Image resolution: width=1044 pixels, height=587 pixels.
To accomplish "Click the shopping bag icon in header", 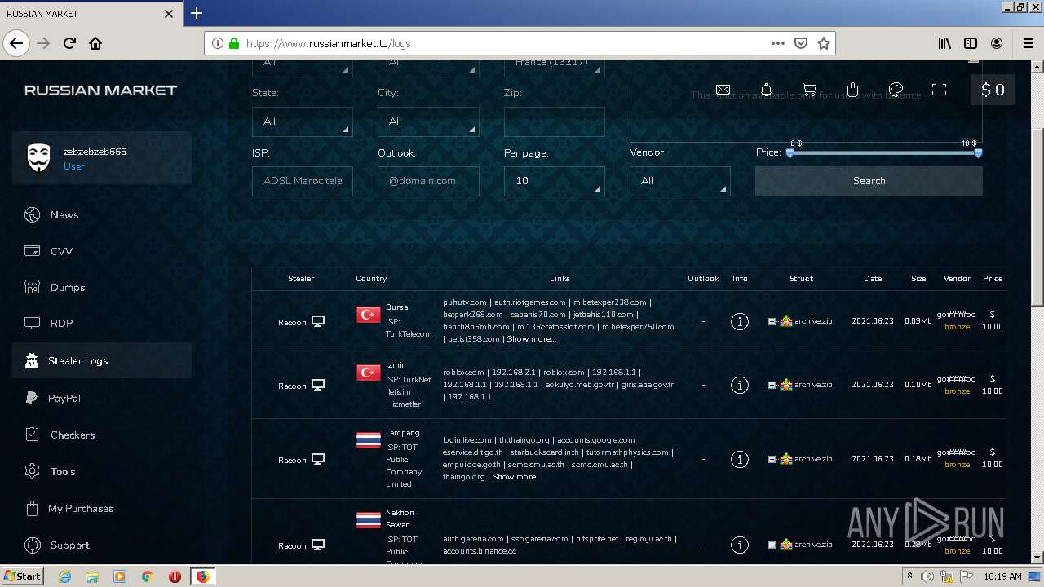I will (852, 90).
